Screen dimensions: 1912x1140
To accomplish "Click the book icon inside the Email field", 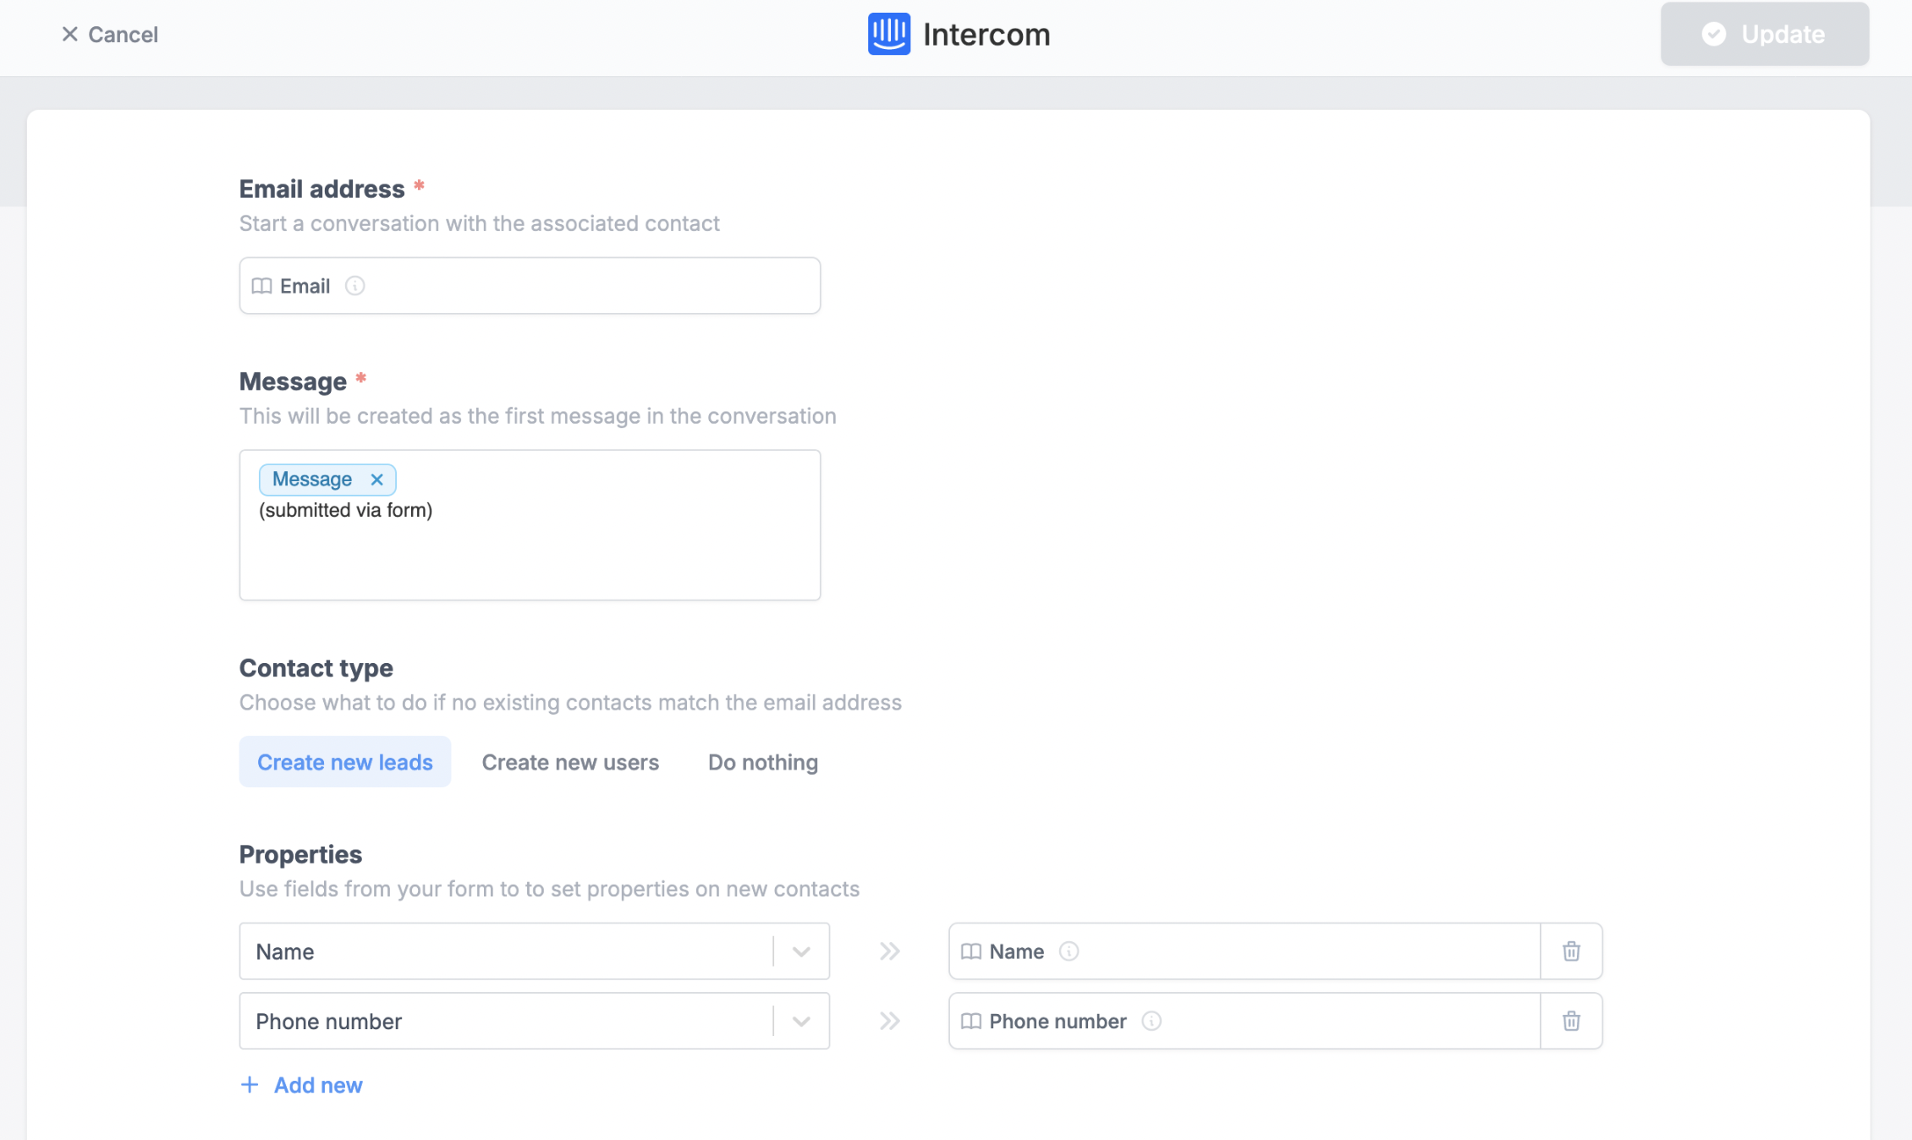I will click(263, 286).
